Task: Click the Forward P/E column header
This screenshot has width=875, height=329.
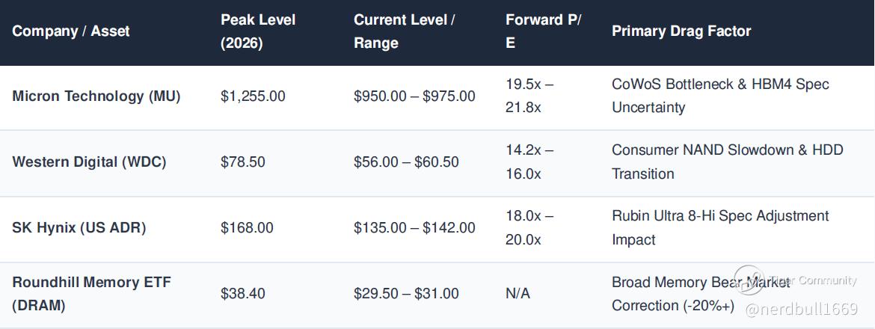Action: [x=544, y=31]
